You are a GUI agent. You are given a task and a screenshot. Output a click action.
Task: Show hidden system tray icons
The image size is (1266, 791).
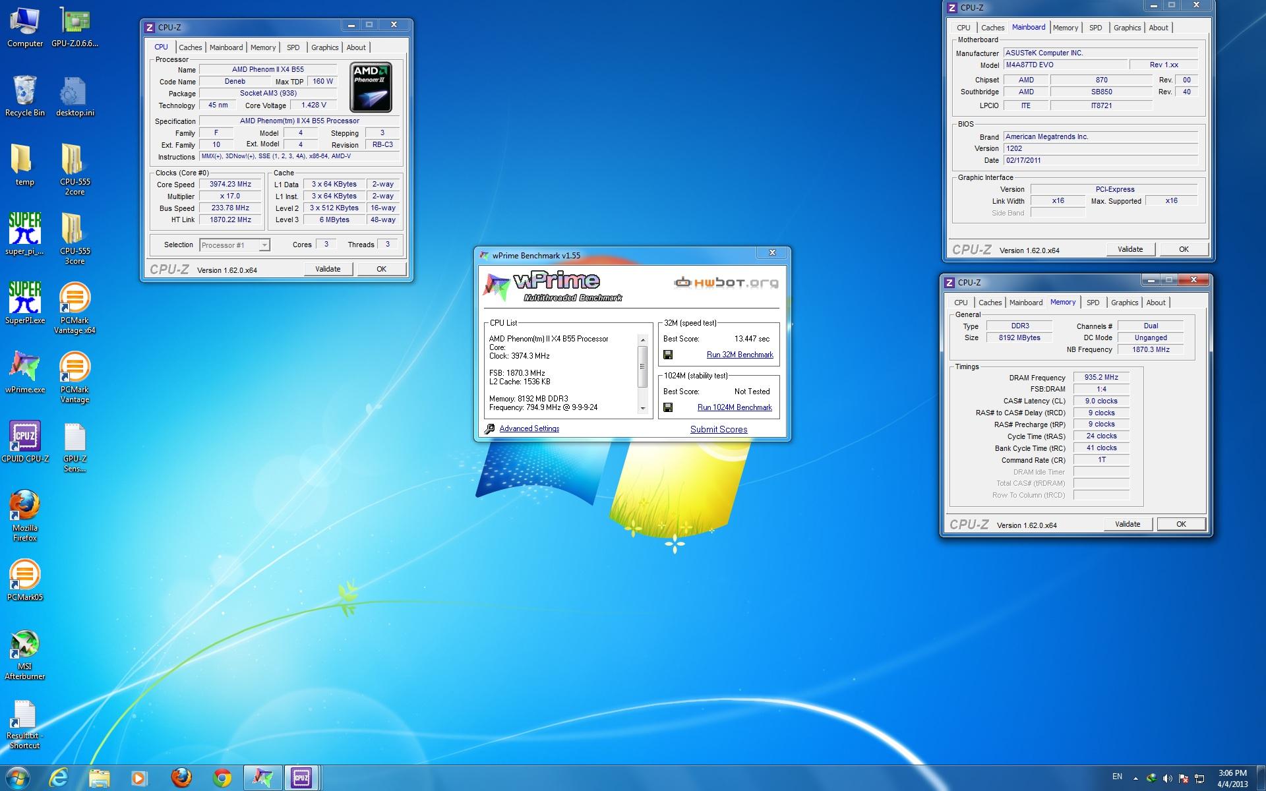[x=1135, y=778]
